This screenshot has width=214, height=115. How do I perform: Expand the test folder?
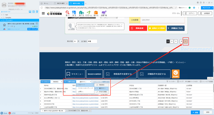pyautogui.click(x=1, y=15)
